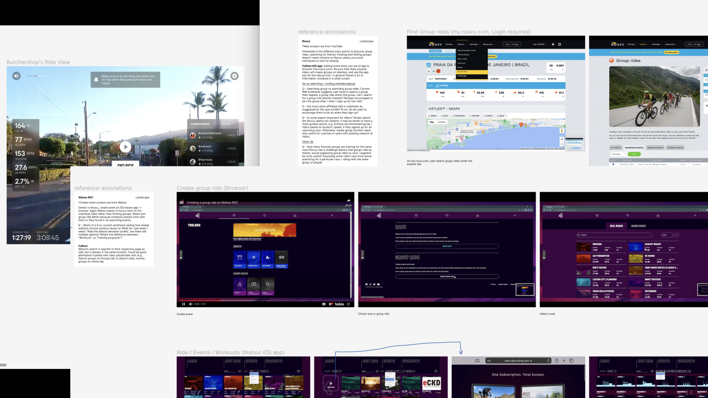Choose Group rides in the Explore menu
Screen dimensions: 708x398
(x=472, y=72)
